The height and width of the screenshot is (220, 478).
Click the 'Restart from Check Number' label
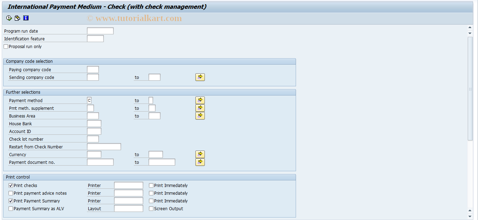click(x=36, y=147)
